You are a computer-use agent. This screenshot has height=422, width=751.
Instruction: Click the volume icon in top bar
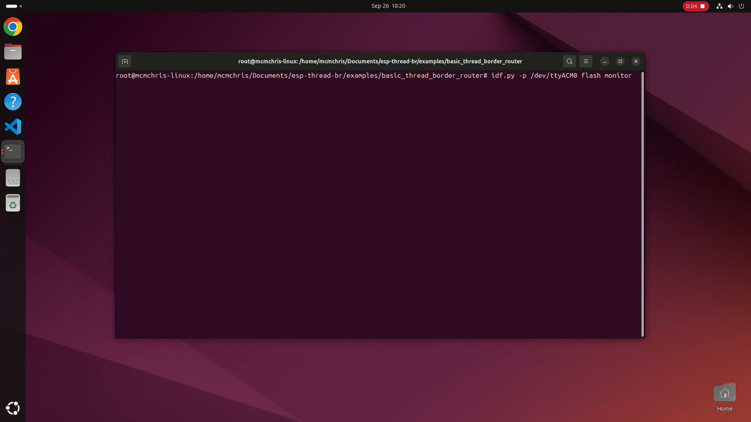(730, 6)
